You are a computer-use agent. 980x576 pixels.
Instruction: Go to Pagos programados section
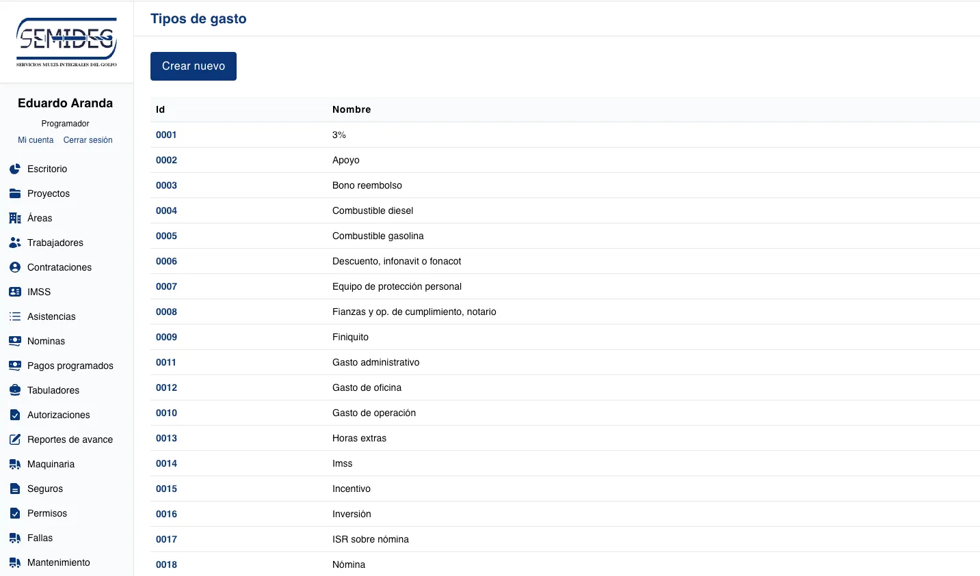pyautogui.click(x=70, y=366)
